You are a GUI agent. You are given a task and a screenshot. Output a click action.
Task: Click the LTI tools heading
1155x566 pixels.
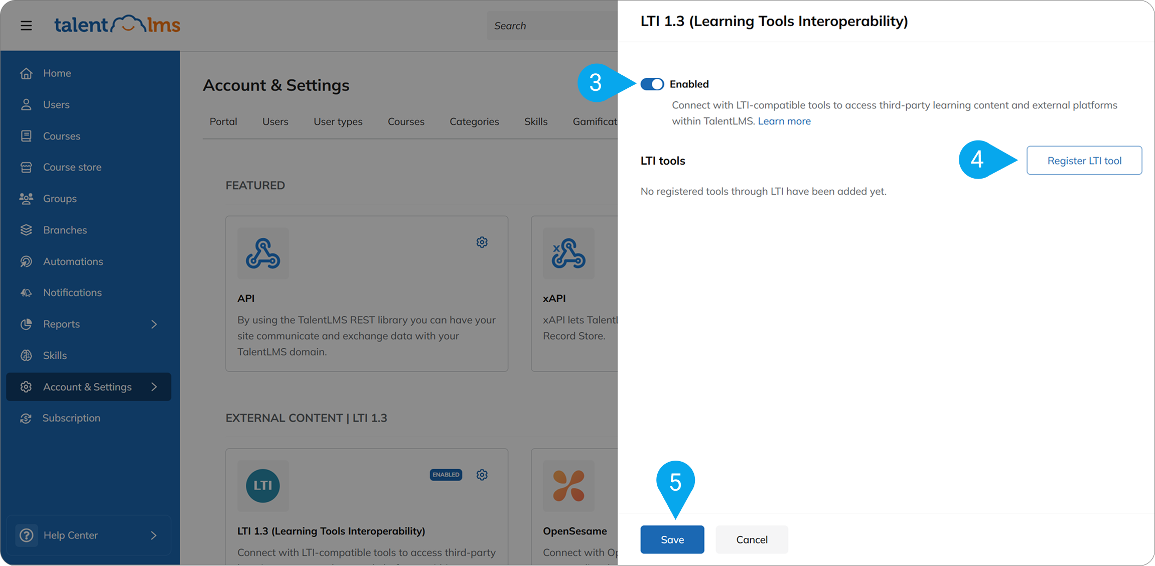pyautogui.click(x=663, y=161)
